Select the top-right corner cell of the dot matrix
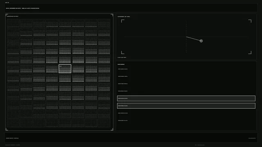Screen dimensions: 262x147 [x=104, y=23]
